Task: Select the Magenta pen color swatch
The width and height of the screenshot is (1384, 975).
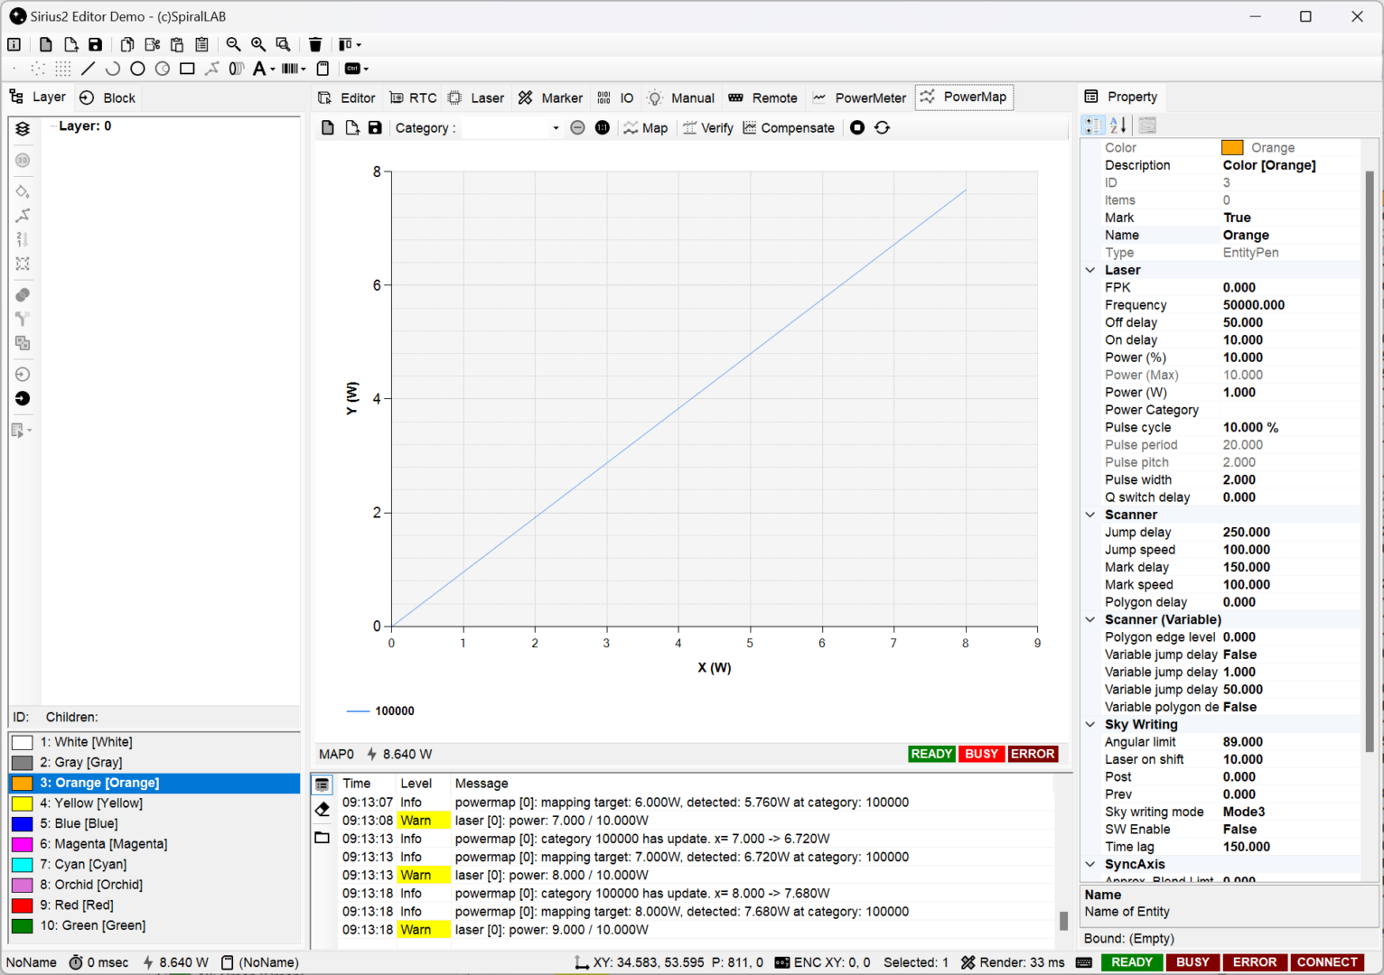Action: [x=23, y=844]
